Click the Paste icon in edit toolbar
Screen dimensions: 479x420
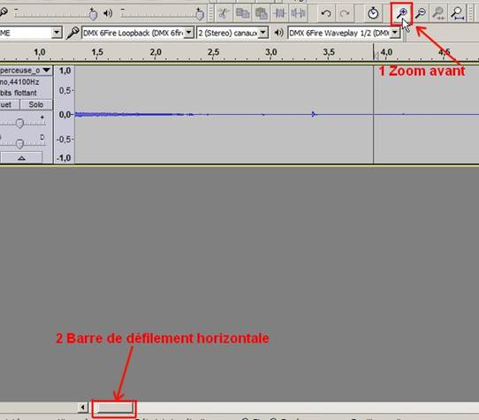click(x=262, y=13)
